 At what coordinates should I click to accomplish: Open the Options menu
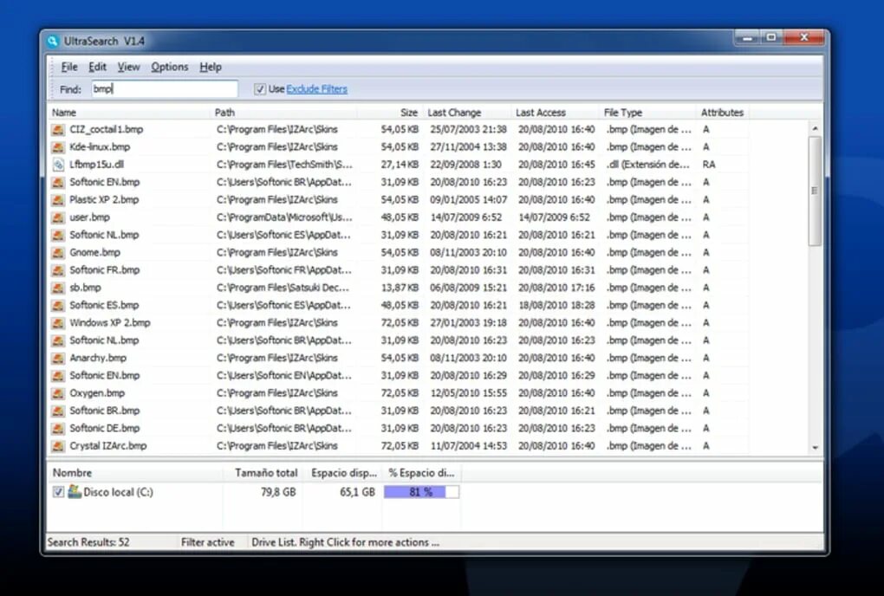(x=170, y=67)
